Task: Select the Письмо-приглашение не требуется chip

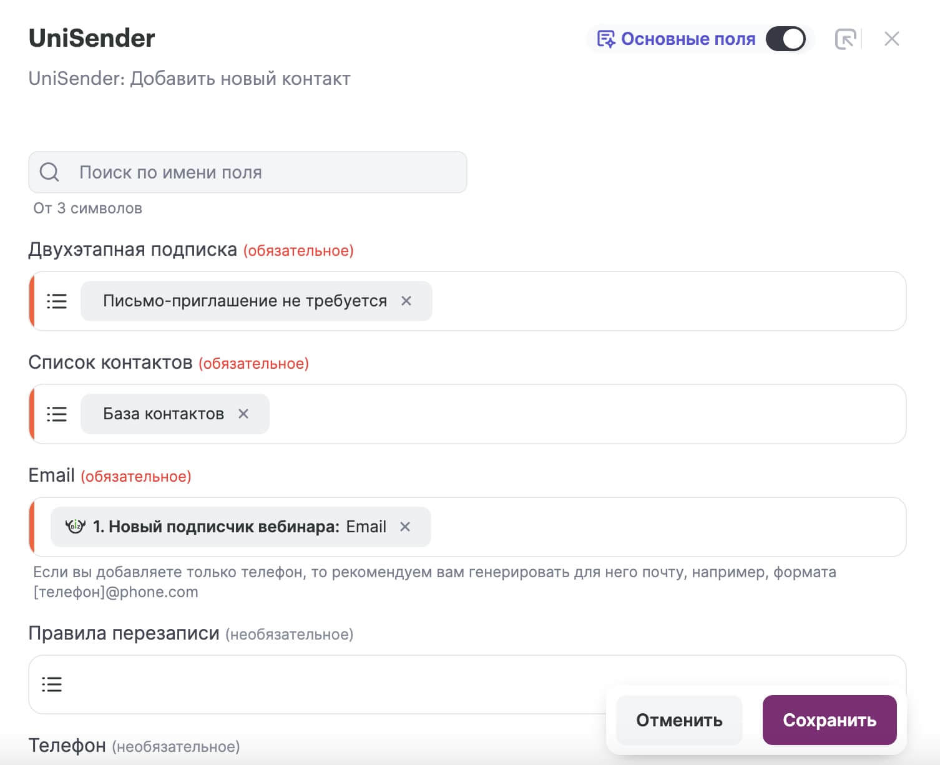Action: click(245, 301)
